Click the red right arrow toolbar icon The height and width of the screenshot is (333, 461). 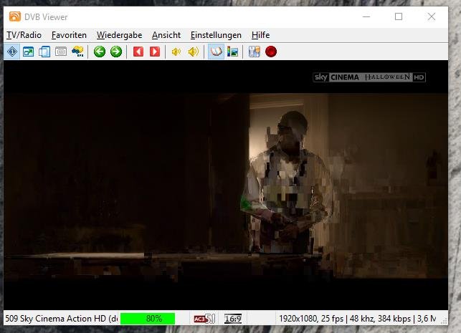tap(154, 52)
